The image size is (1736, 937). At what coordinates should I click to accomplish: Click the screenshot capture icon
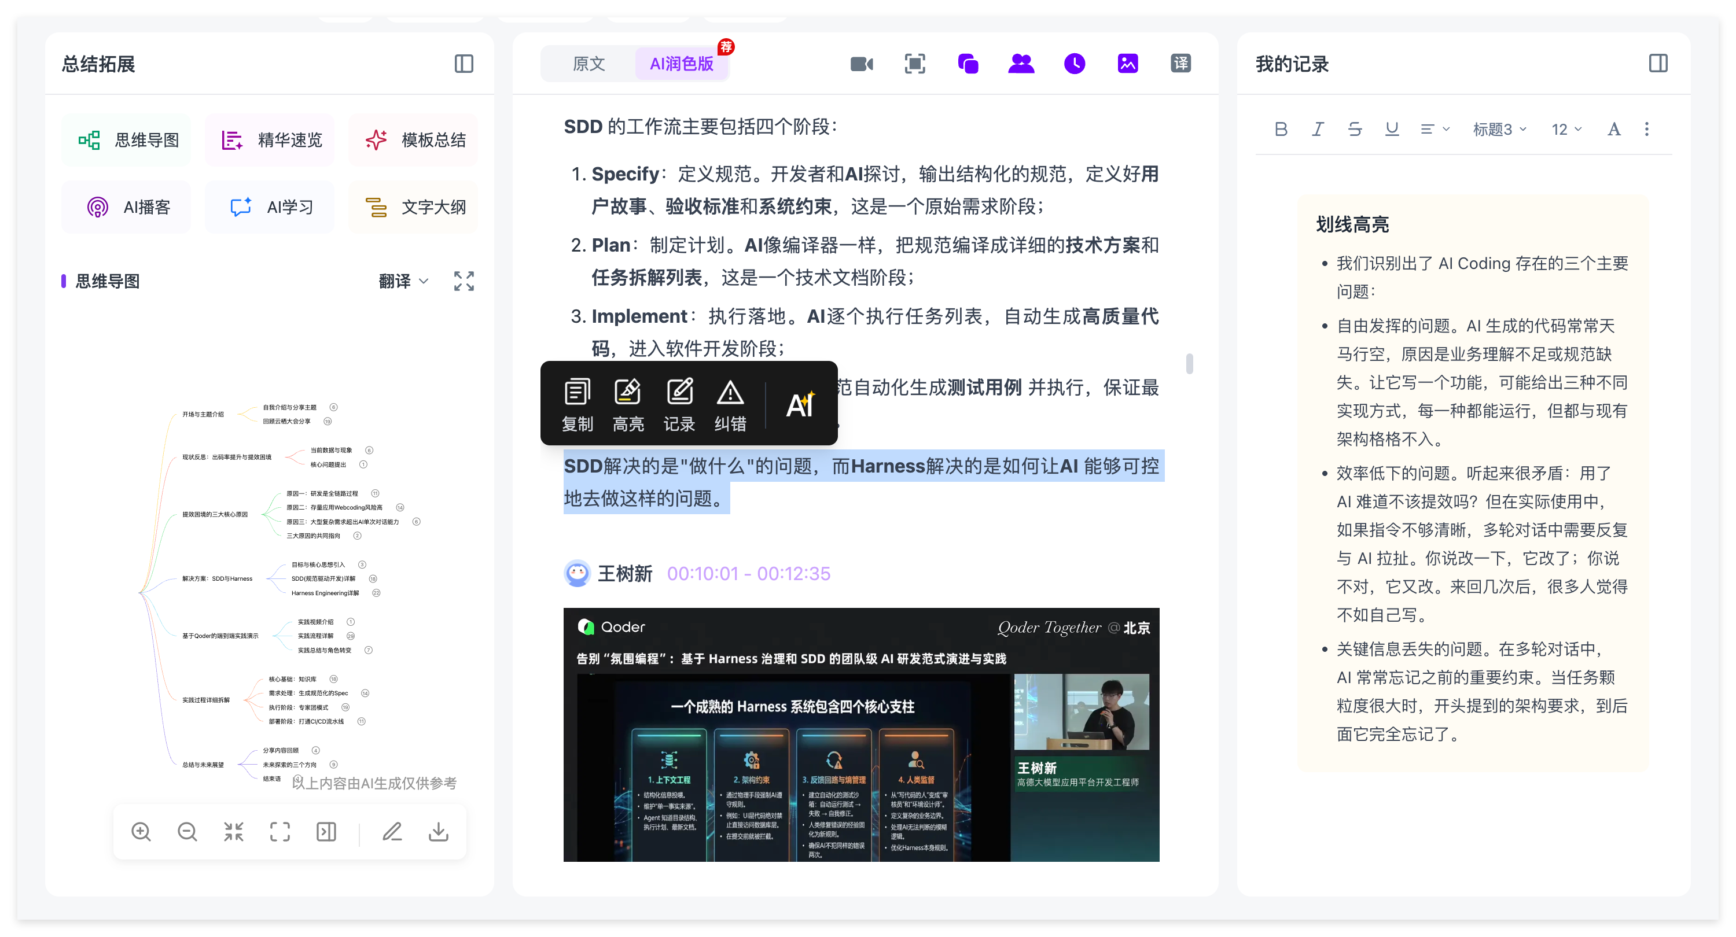(x=914, y=64)
